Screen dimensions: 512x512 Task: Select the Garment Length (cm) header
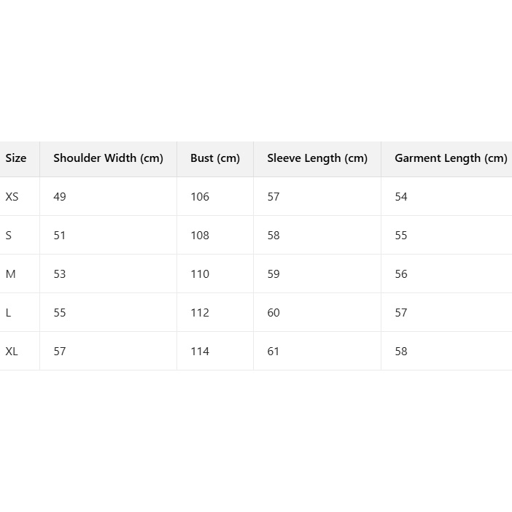[450, 158]
